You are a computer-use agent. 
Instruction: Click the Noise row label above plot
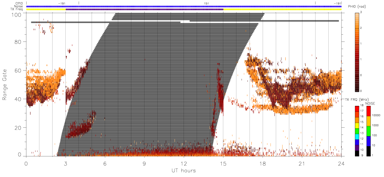(x=19, y=6)
